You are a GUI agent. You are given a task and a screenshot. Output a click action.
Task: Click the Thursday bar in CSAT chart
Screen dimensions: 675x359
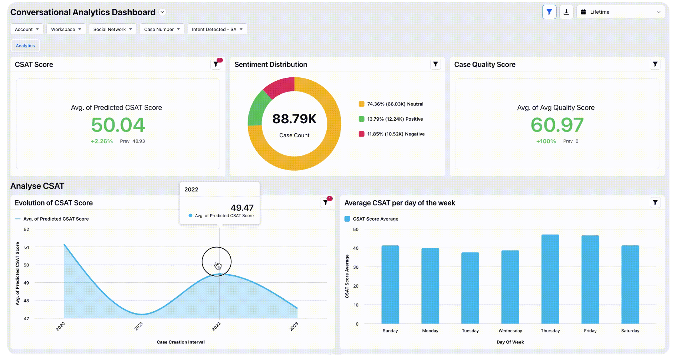(x=550, y=279)
